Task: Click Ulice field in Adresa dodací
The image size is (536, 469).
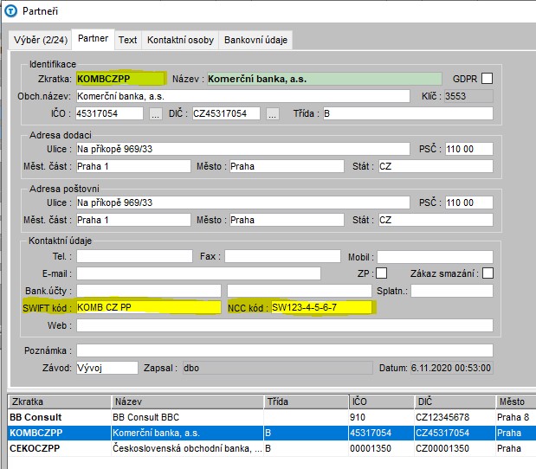Action: (242, 149)
